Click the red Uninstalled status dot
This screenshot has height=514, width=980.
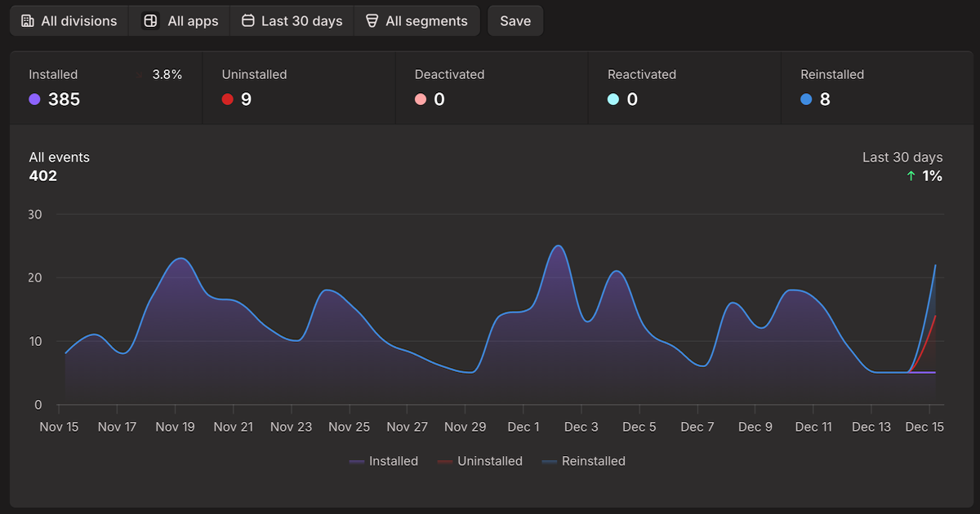pyautogui.click(x=227, y=100)
